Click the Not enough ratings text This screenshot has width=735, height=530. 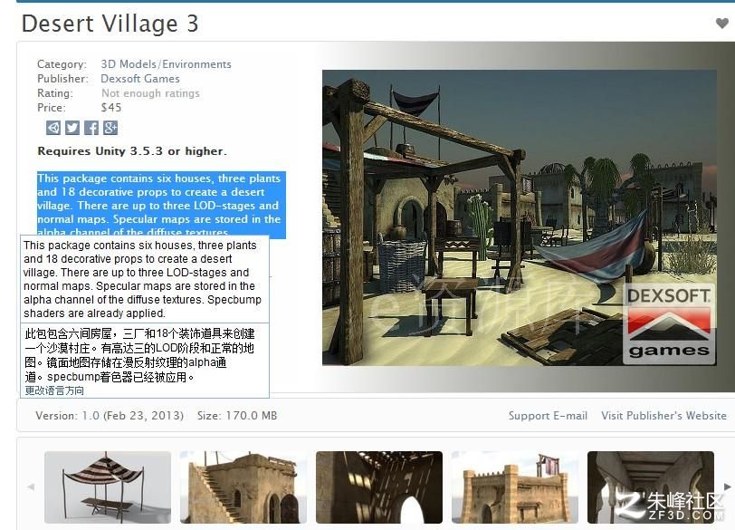(150, 93)
